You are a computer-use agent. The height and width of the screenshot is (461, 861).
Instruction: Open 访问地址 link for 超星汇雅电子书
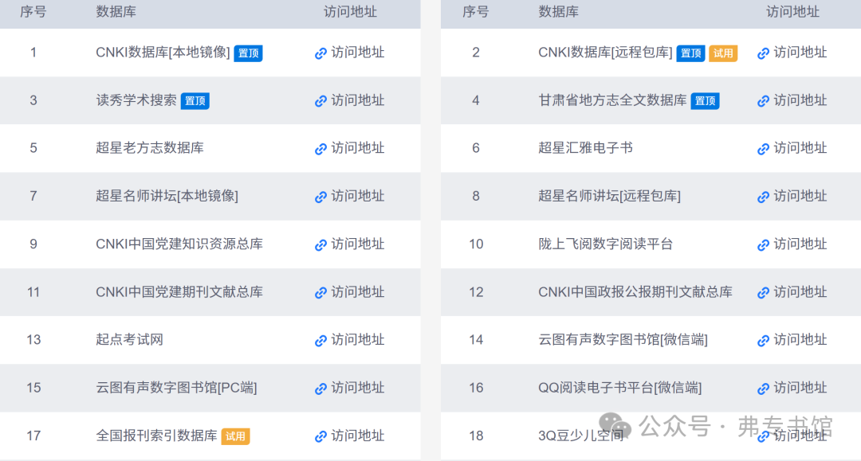point(800,148)
